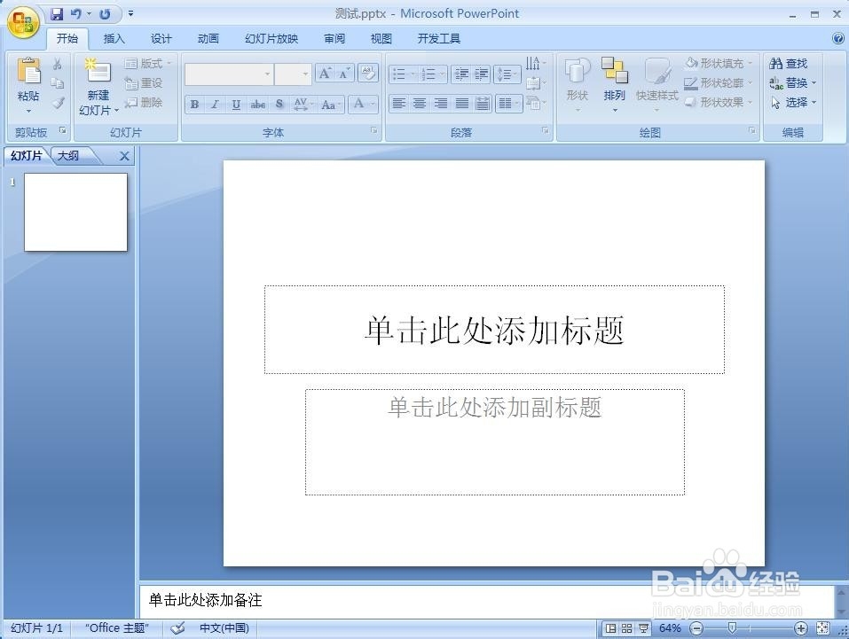The image size is (849, 639).
Task: Apply text shadow effect
Action: [279, 104]
